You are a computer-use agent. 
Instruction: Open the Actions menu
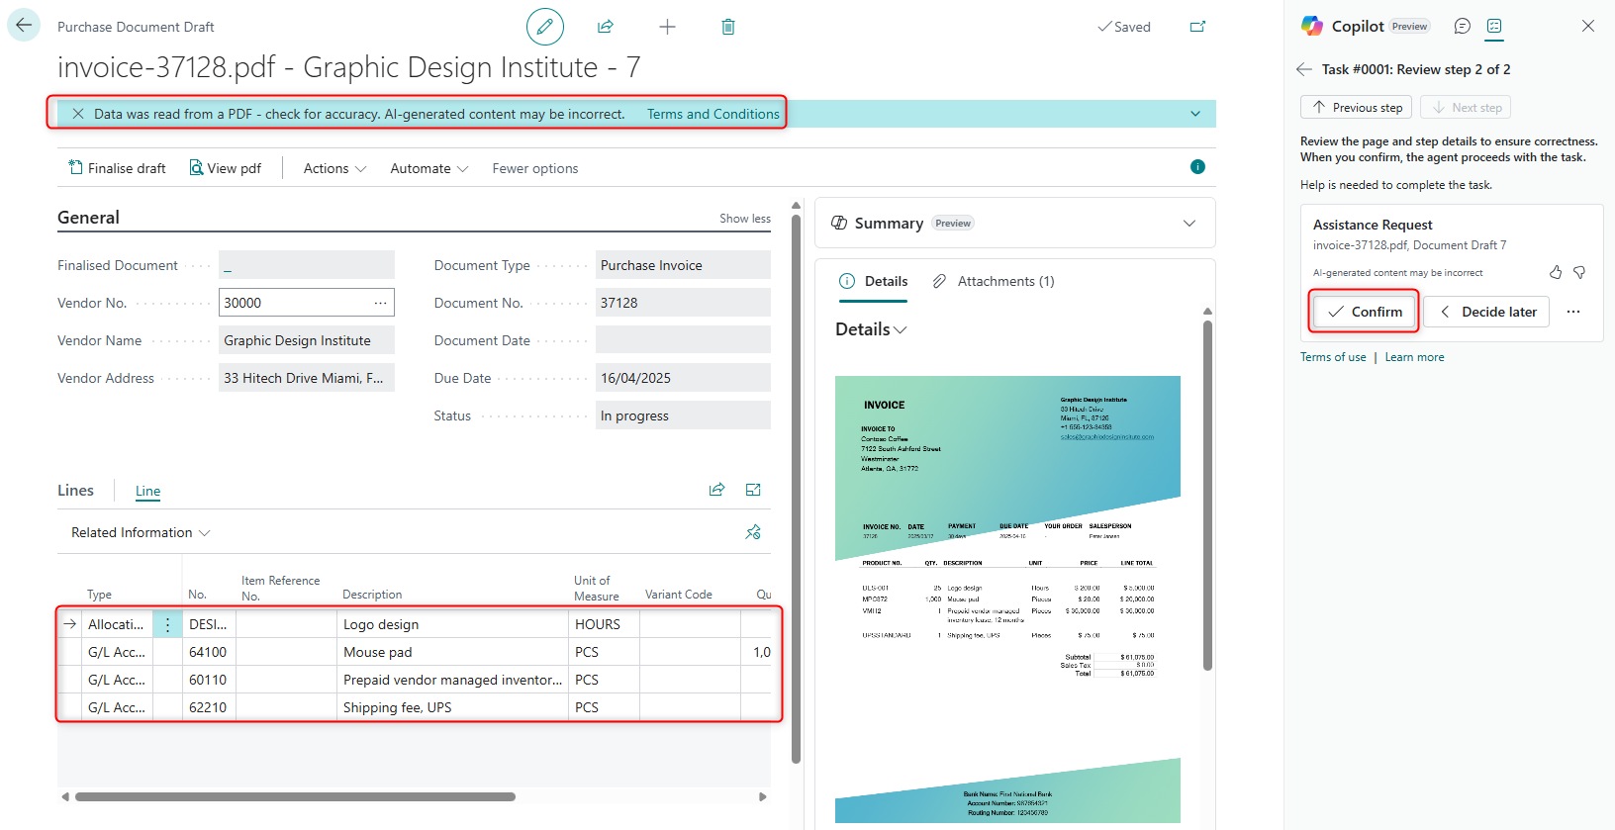point(334,168)
